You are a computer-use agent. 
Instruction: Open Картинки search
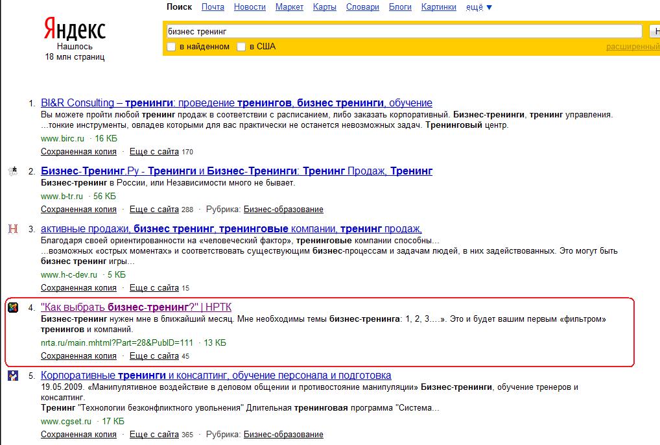(x=439, y=7)
